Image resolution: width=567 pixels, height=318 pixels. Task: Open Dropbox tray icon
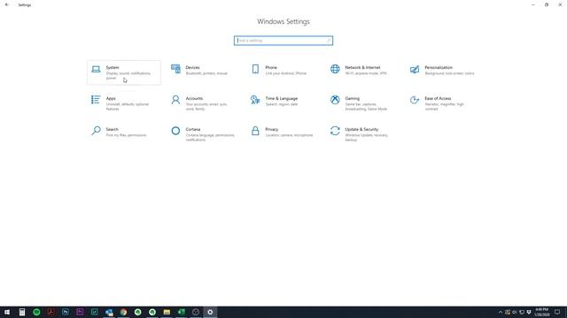[x=529, y=312]
